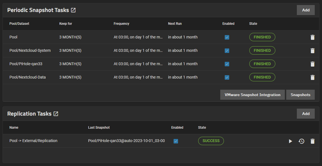Delete the Pool/PiHole-qan33 snapshot task
The height and width of the screenshot is (166, 322).
[x=312, y=64]
